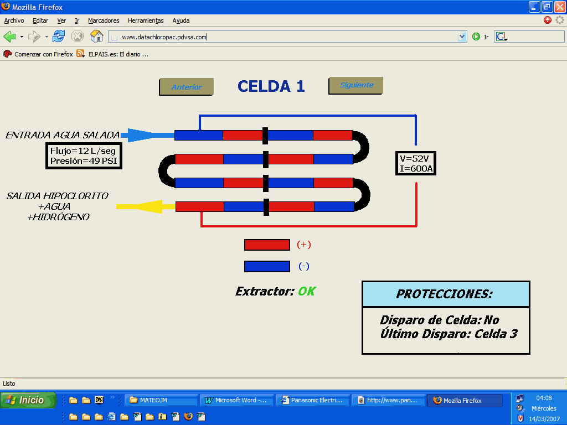Click the green Go button beside the address bar
Viewport: 567px width, 425px height.
(x=476, y=37)
